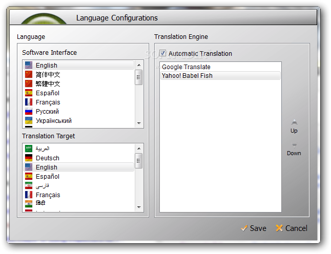Click the India flag beside हिंदी
This screenshot has width=331, height=254.
coord(29,204)
